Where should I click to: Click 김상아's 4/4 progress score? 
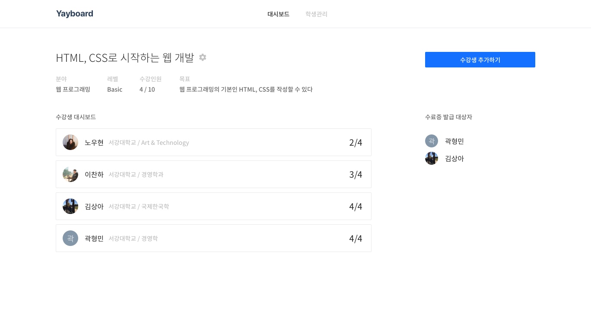click(356, 206)
